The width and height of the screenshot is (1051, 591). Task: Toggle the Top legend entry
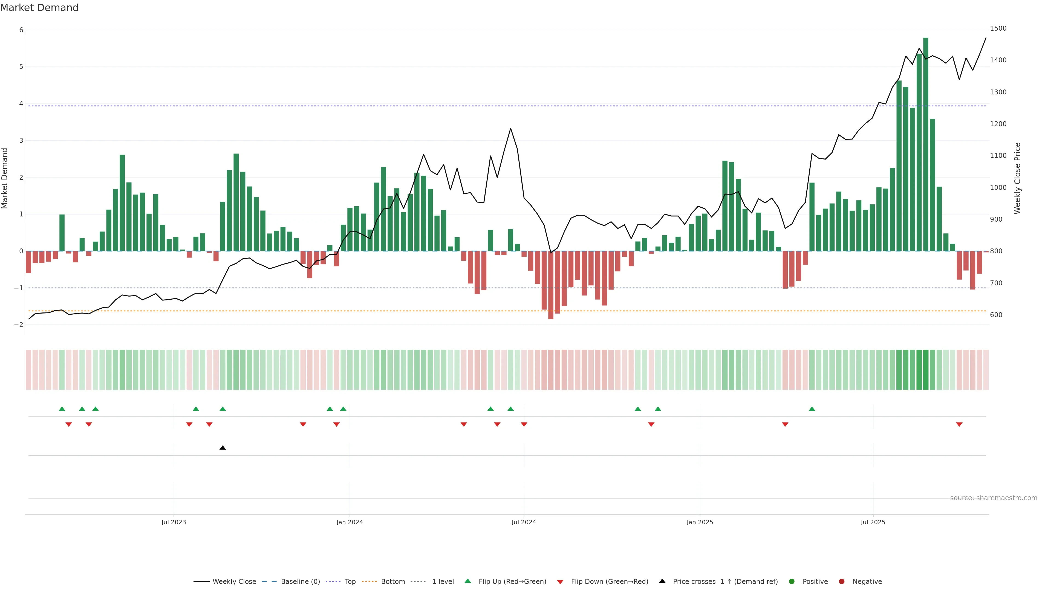coord(350,581)
